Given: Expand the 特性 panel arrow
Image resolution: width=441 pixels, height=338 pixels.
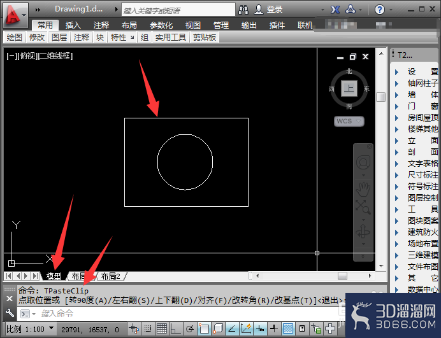Looking at the screenshot, I should click(x=132, y=38).
